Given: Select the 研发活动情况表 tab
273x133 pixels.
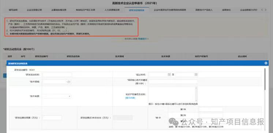Looking at the screenshot, I should point(136,10).
